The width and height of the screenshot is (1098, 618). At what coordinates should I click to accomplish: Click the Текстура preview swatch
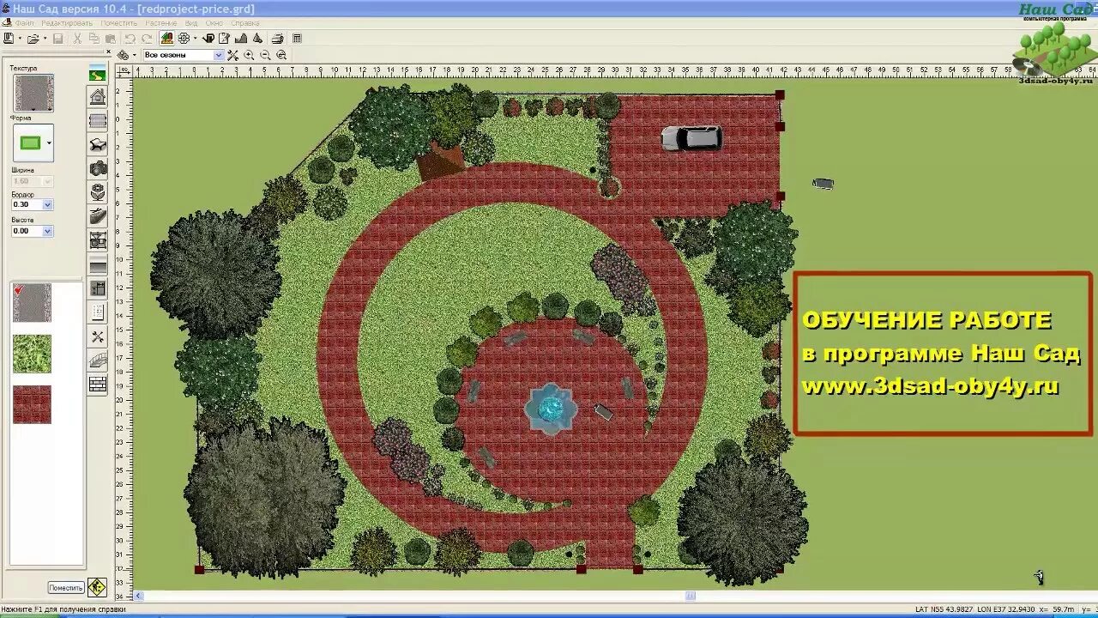coord(33,93)
